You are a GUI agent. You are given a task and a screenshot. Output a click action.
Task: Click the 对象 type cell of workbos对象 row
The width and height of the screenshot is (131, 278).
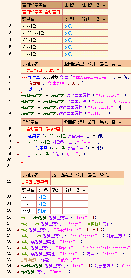[71, 33]
